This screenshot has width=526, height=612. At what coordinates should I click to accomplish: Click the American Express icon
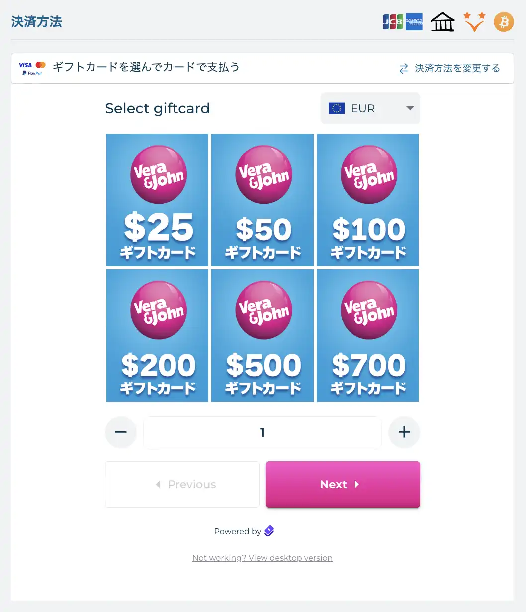pos(414,22)
